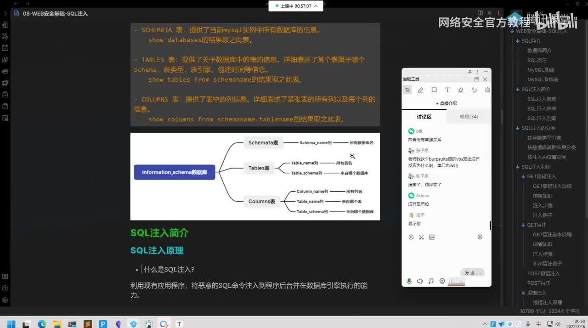The width and height of the screenshot is (588, 328).
Task: Open the Sublime Text taskbar icon
Action: 88,324
